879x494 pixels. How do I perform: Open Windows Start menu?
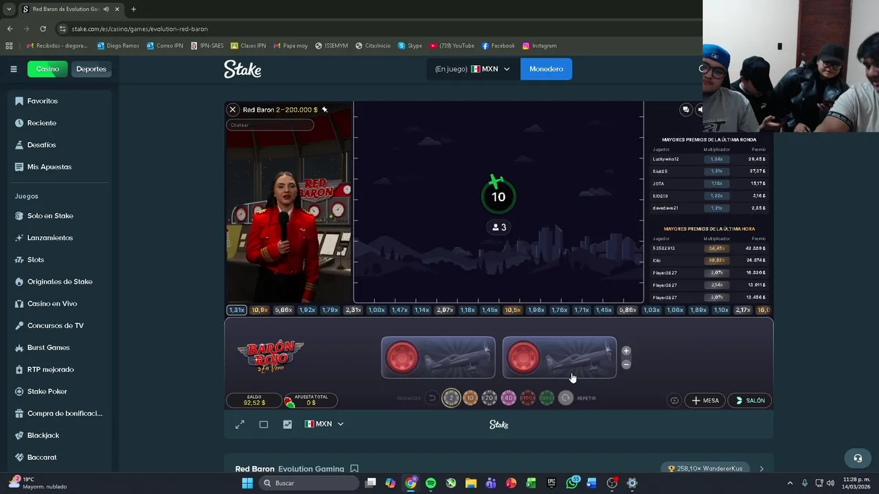pos(247,483)
